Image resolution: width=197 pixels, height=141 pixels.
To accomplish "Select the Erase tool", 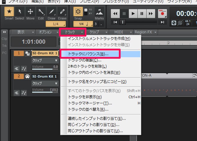I will coord(62,12).
